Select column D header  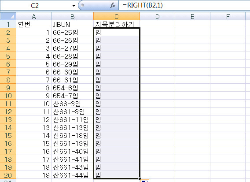coord(158,16)
